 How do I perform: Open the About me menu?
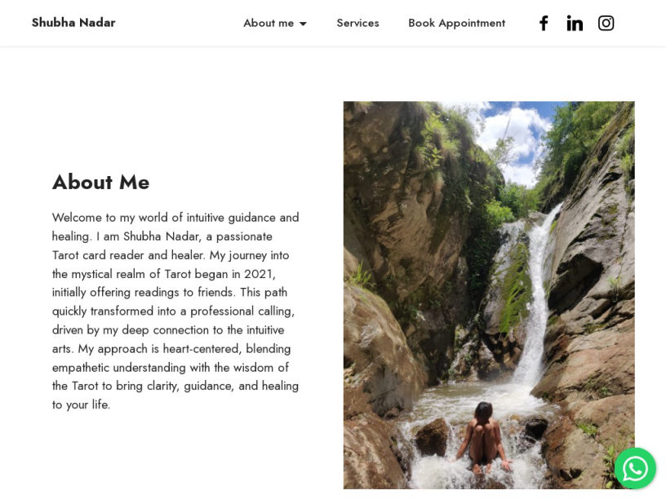point(269,23)
